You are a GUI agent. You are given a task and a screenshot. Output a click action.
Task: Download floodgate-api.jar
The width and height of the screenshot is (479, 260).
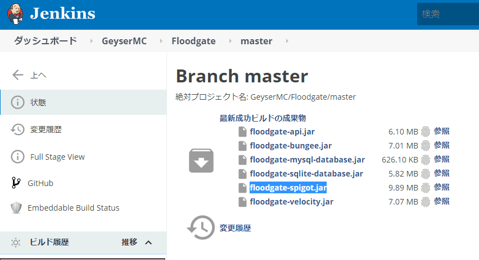pos(282,132)
